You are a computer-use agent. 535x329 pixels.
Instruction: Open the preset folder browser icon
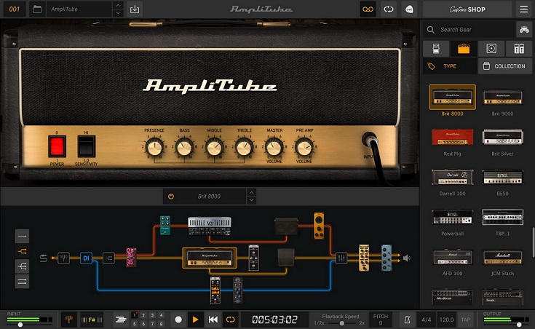(37, 9)
